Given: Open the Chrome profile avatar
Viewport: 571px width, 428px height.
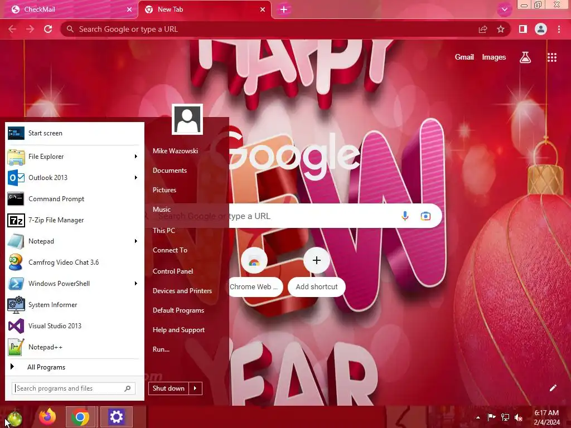Looking at the screenshot, I should (541, 29).
